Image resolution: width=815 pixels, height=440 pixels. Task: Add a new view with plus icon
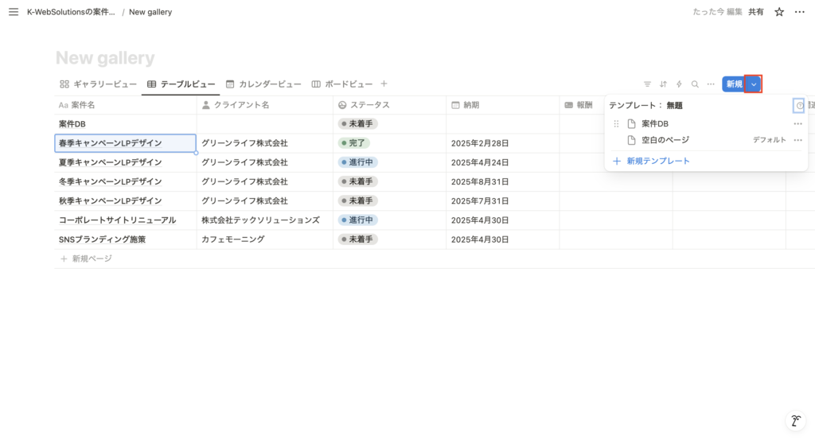tap(384, 84)
